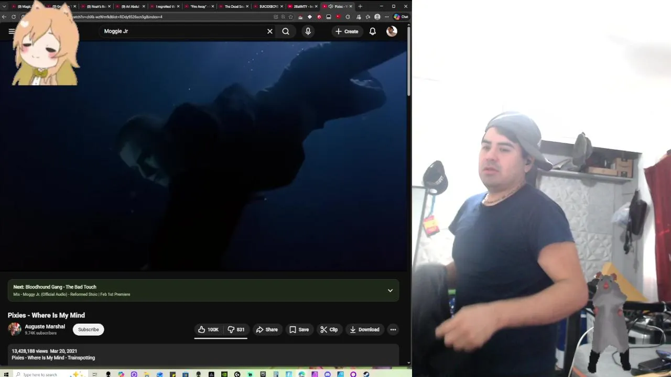This screenshot has width=671, height=377.
Task: Dislike the video with thumbs down
Action: click(236, 329)
